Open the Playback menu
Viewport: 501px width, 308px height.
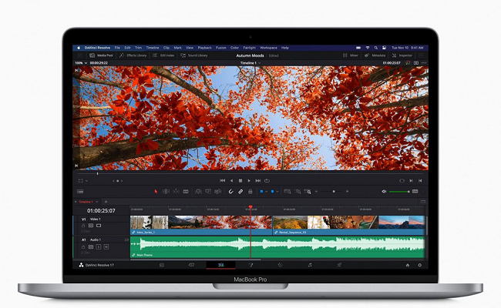point(204,48)
